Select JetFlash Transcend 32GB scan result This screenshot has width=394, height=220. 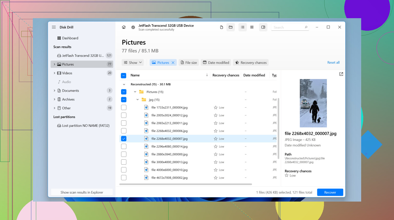tap(82, 56)
